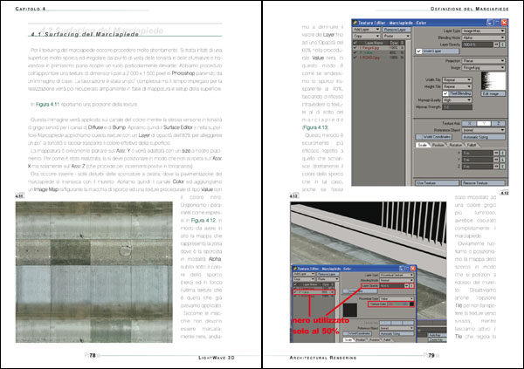
Task: Click title-bar icon of figure 4.13 Texture Editor
Action: [295, 269]
